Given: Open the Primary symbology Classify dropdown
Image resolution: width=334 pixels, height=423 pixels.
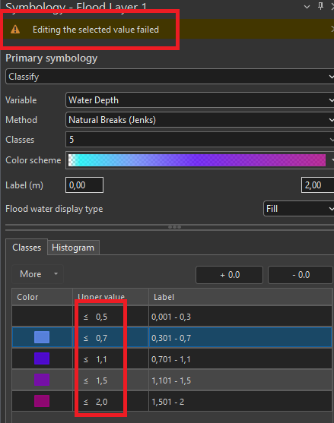Looking at the screenshot, I should click(170, 77).
